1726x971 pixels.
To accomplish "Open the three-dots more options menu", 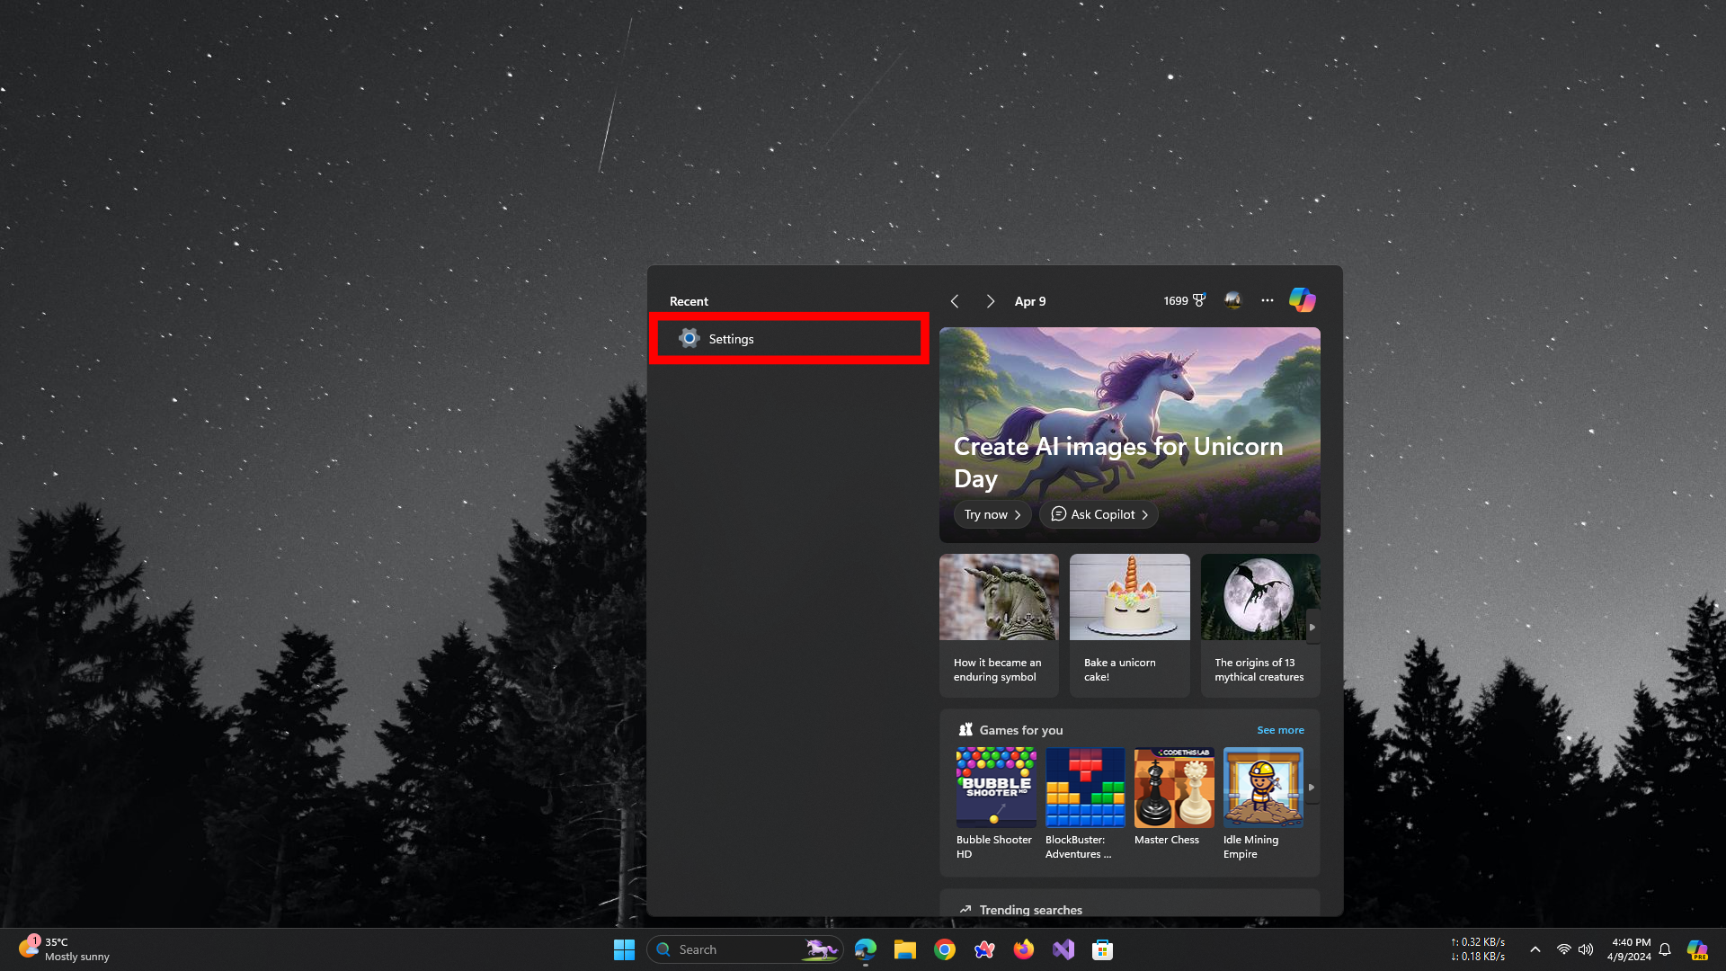I will point(1267,300).
